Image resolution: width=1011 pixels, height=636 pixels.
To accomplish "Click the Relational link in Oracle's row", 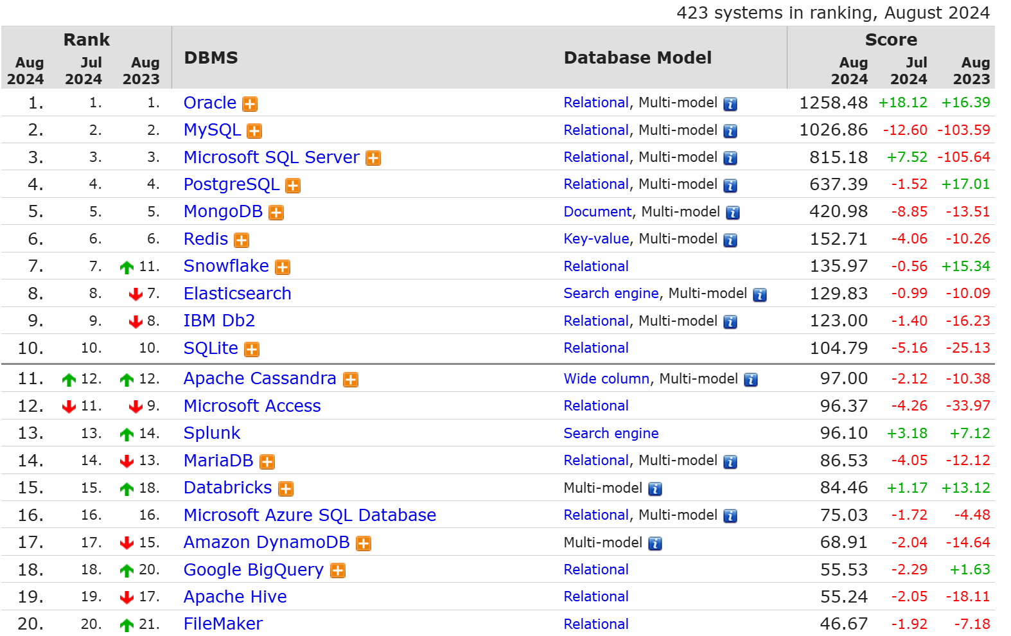I will coord(597,103).
